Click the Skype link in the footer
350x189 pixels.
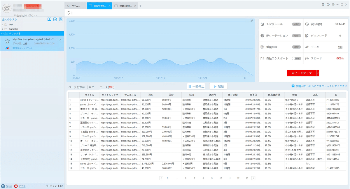pos(9,186)
